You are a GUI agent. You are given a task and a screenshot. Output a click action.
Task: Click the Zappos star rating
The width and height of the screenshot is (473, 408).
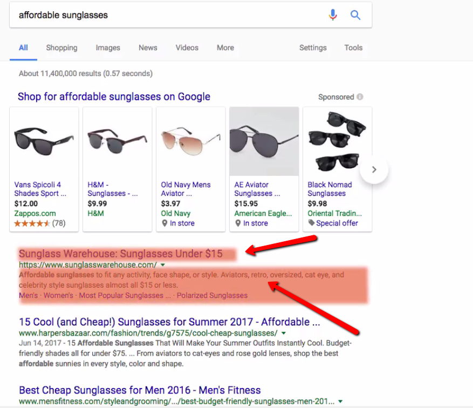click(x=31, y=223)
